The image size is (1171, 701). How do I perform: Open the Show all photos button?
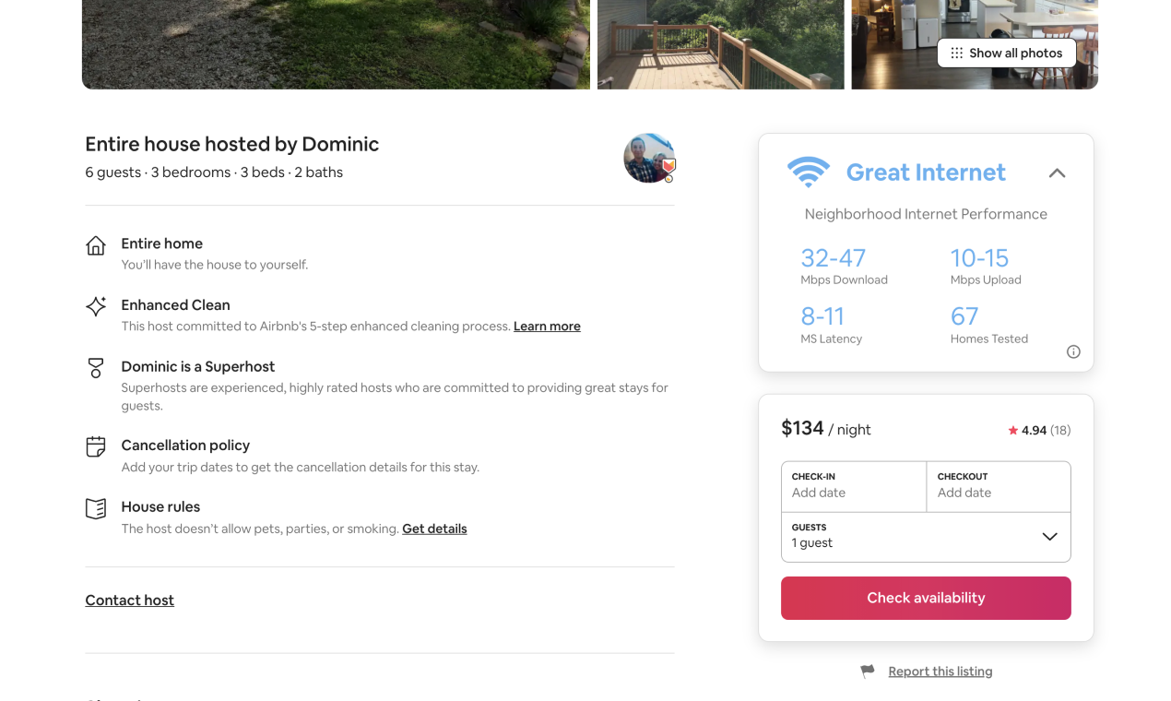coord(1007,53)
